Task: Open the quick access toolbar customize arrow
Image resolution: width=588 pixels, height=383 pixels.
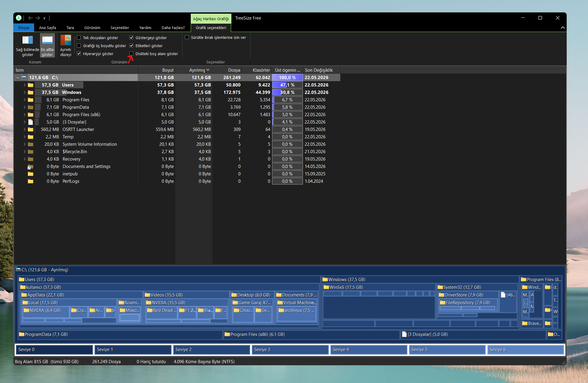Action: (x=44, y=18)
